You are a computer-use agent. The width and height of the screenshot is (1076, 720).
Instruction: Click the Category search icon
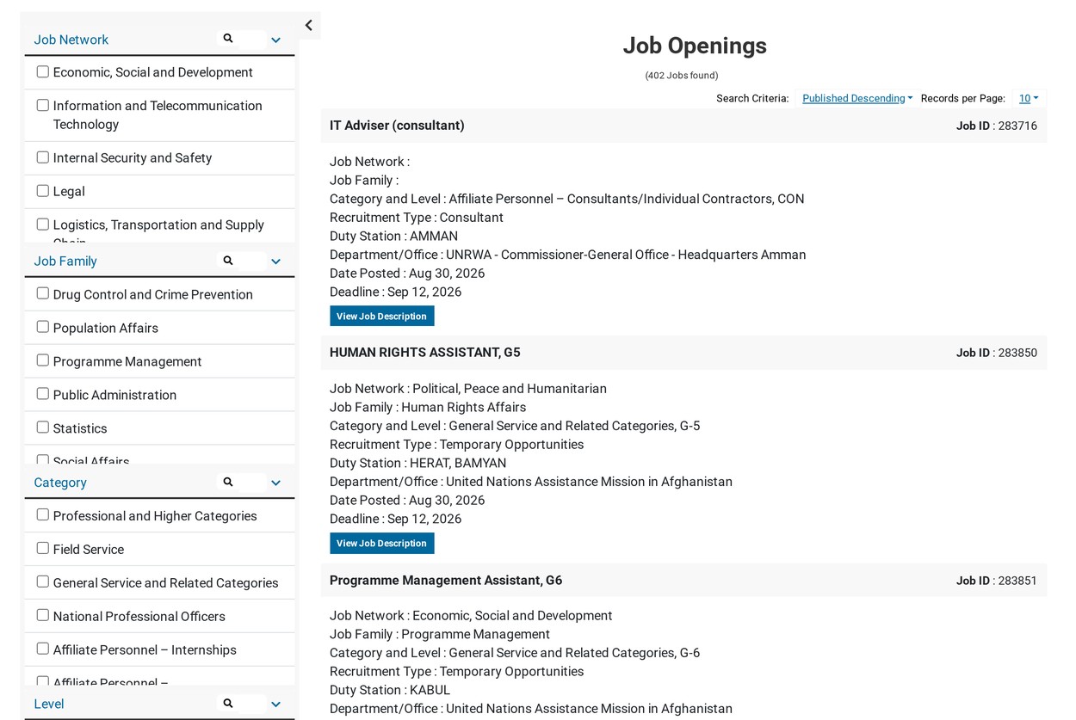click(x=228, y=483)
